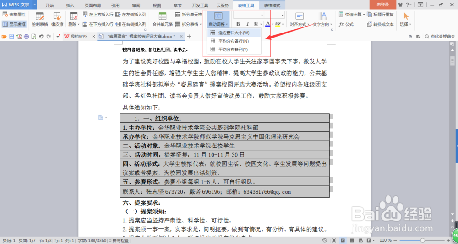Toggle Underline formatting

[x=256, y=24]
